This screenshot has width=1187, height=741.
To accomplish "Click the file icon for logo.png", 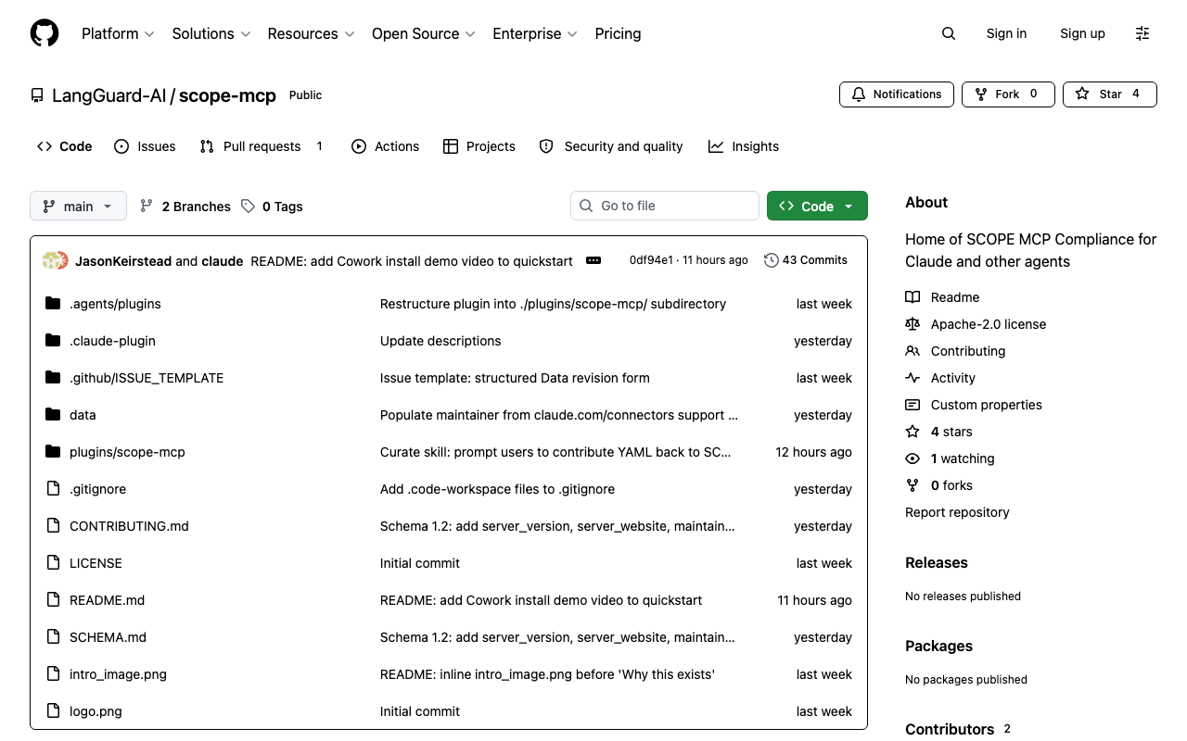I will (x=53, y=711).
